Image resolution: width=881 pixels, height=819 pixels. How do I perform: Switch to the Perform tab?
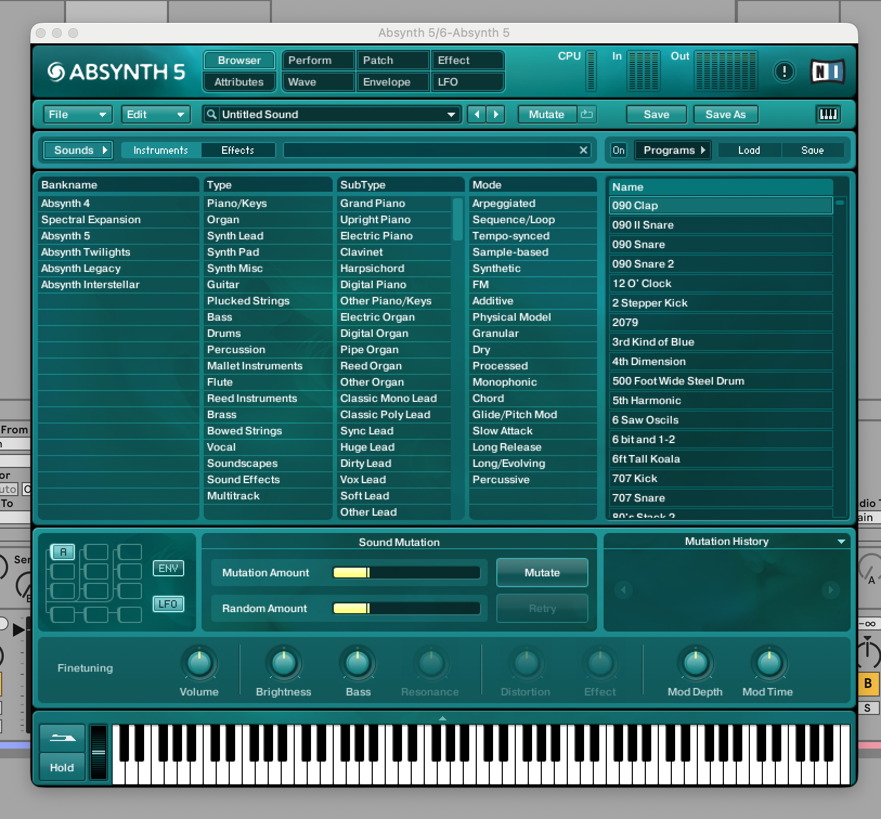click(x=318, y=60)
